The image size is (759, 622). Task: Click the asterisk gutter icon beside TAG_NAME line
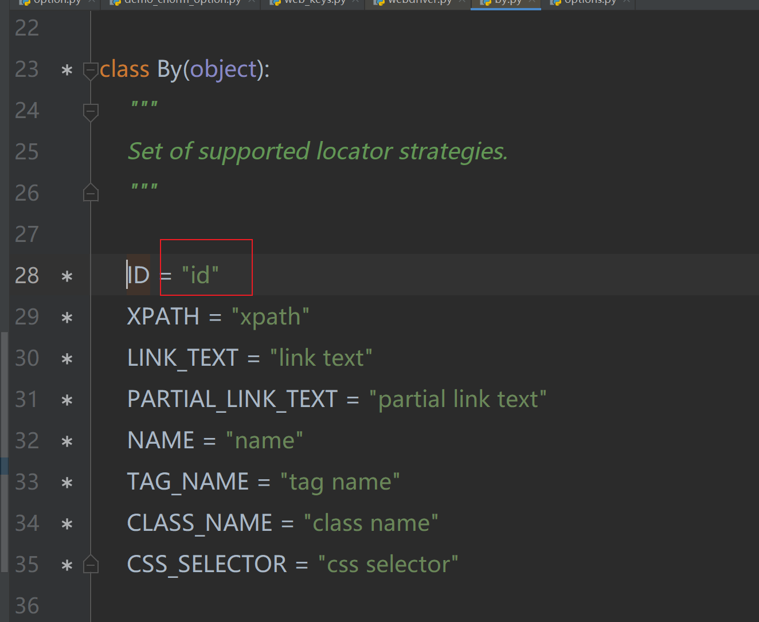click(x=67, y=484)
